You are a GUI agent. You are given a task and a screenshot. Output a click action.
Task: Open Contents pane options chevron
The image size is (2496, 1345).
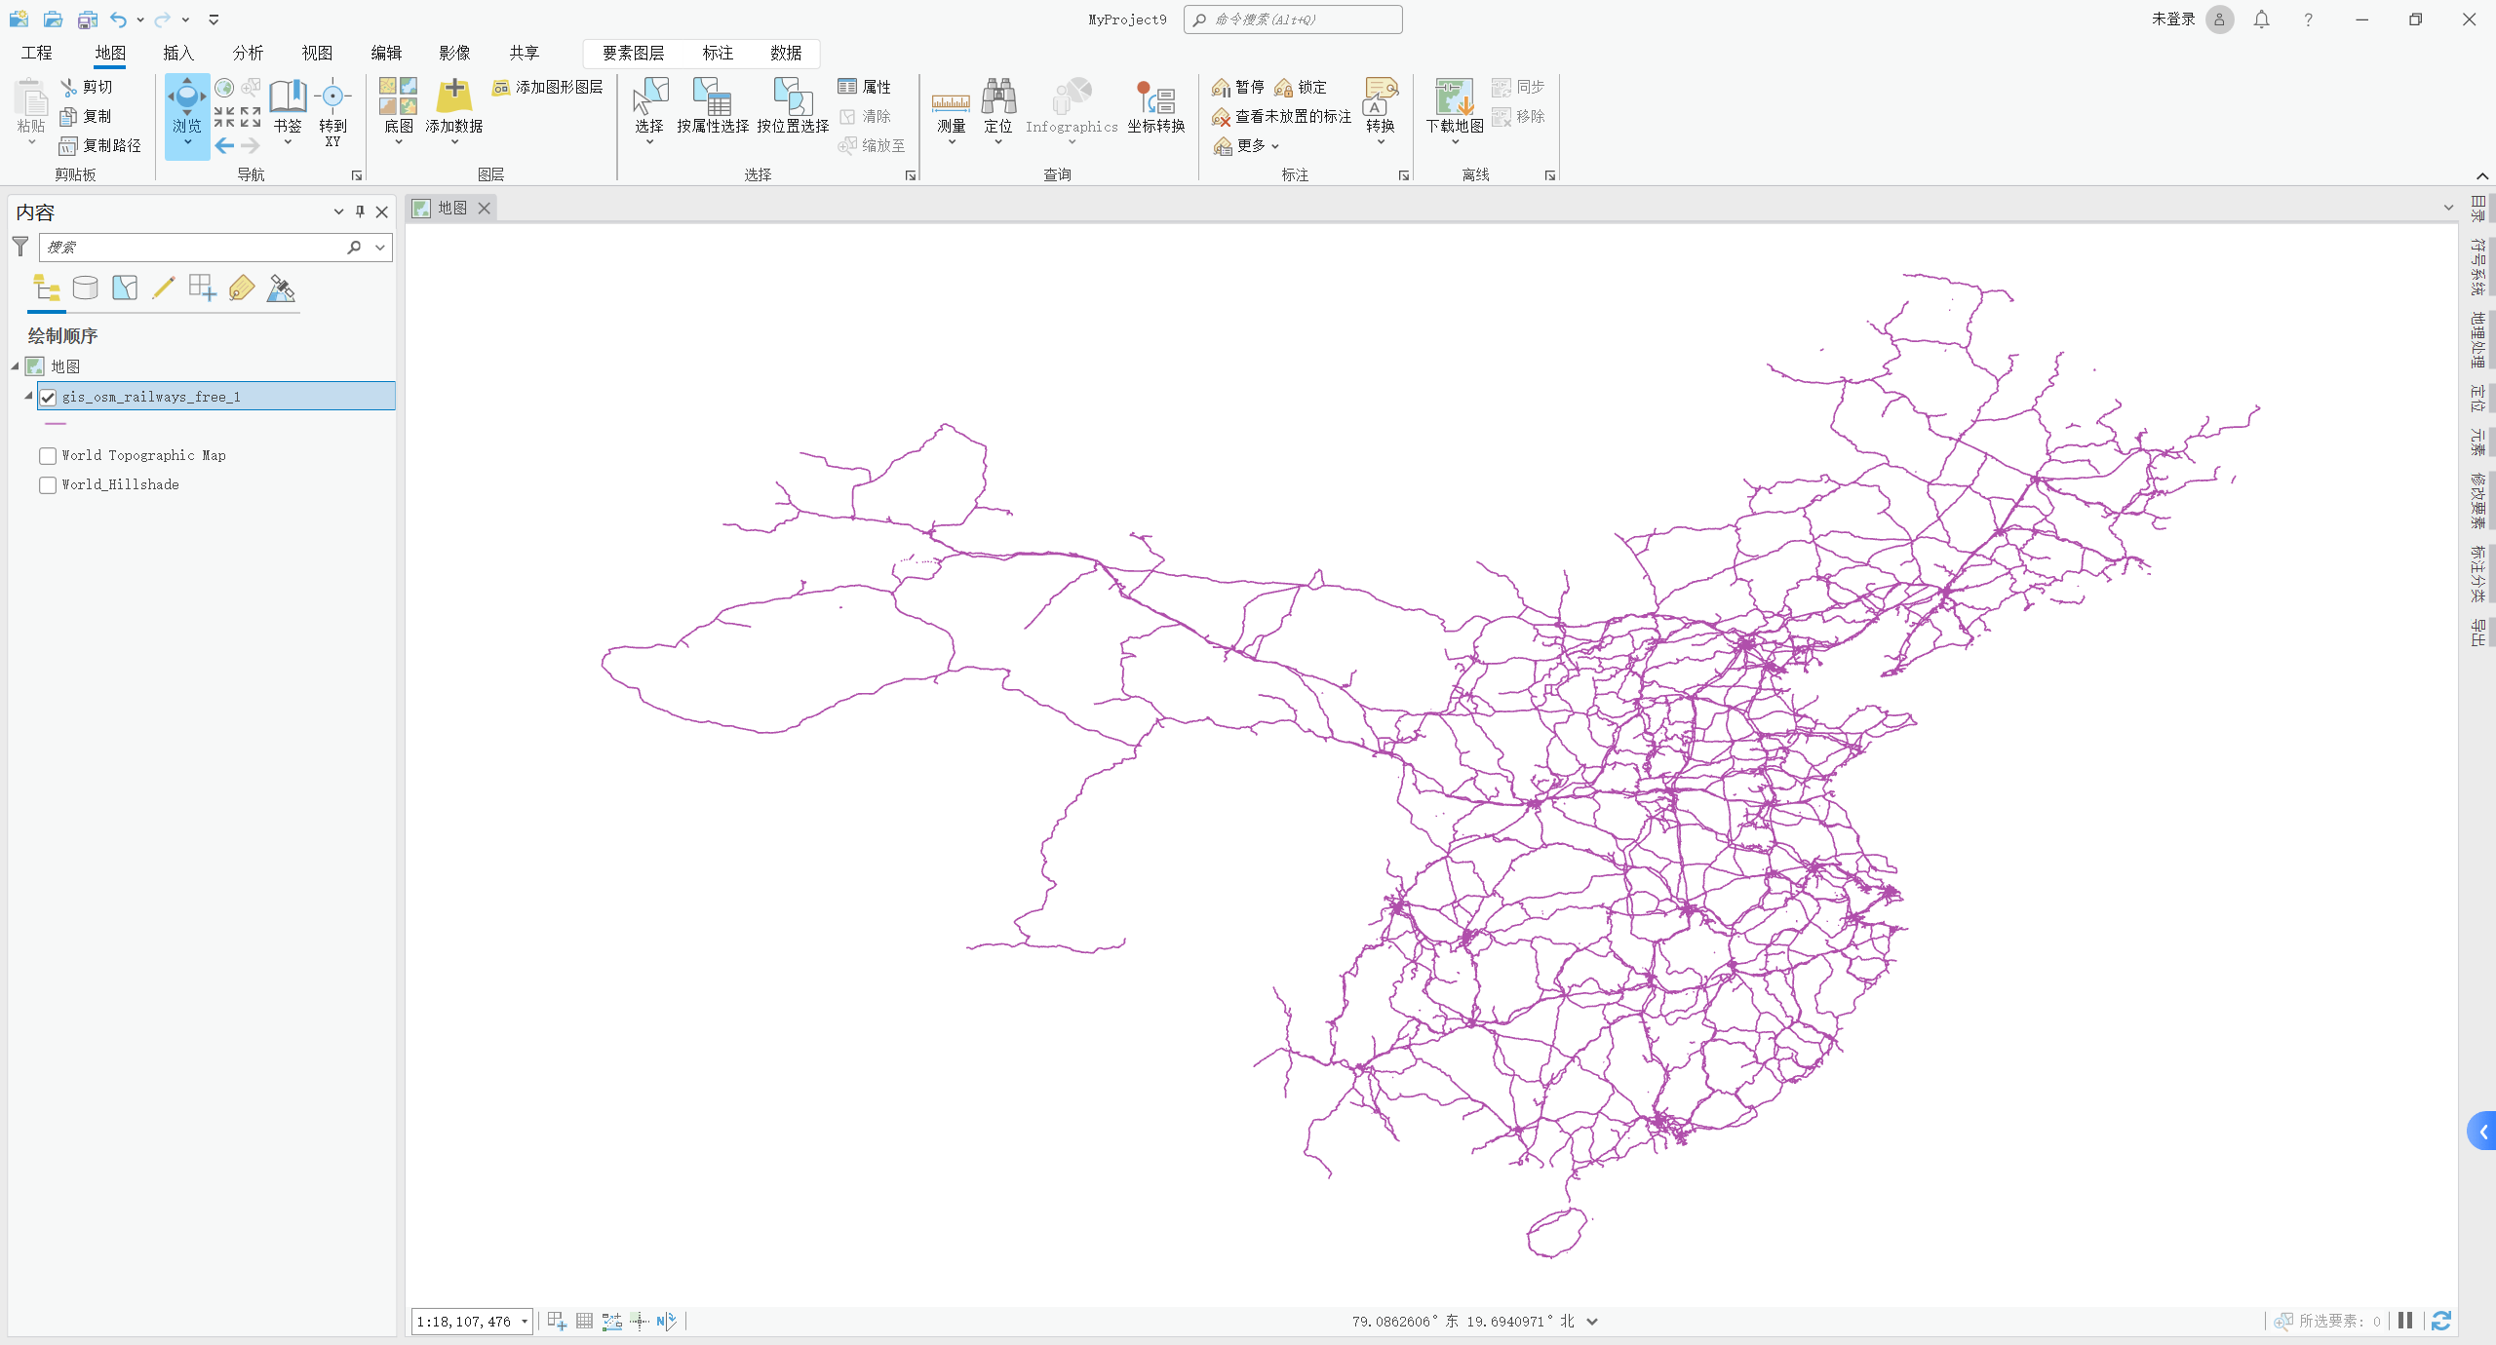tap(338, 211)
